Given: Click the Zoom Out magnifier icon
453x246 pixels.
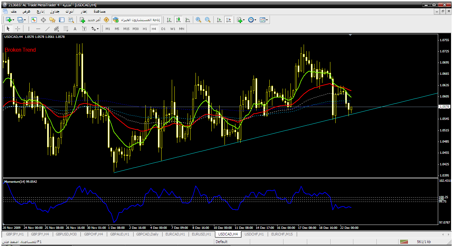Looking at the screenshot, I should 208,20.
